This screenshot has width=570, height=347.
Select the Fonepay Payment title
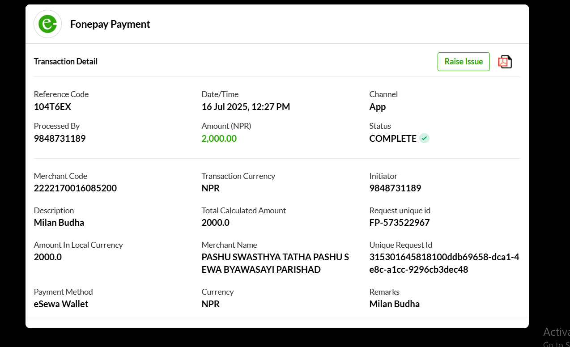click(x=110, y=24)
